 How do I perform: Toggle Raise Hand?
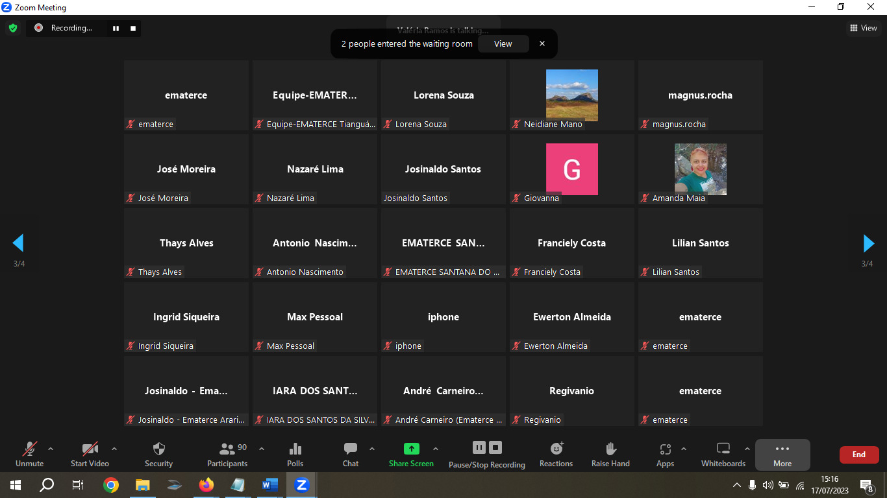pos(610,454)
